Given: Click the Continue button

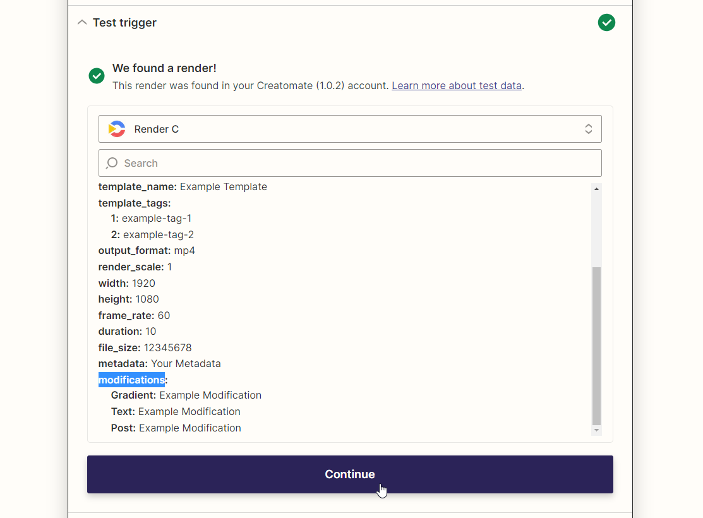Looking at the screenshot, I should (350, 474).
